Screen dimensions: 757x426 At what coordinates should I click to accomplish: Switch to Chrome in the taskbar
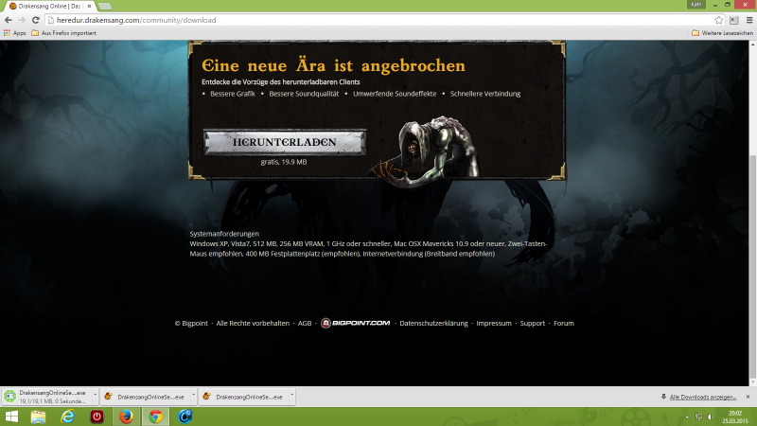155,417
